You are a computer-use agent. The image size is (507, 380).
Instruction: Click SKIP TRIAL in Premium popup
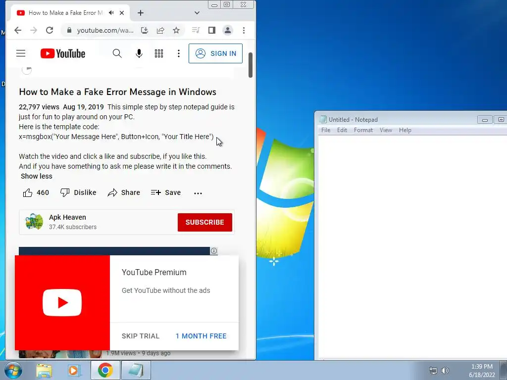[141, 336]
